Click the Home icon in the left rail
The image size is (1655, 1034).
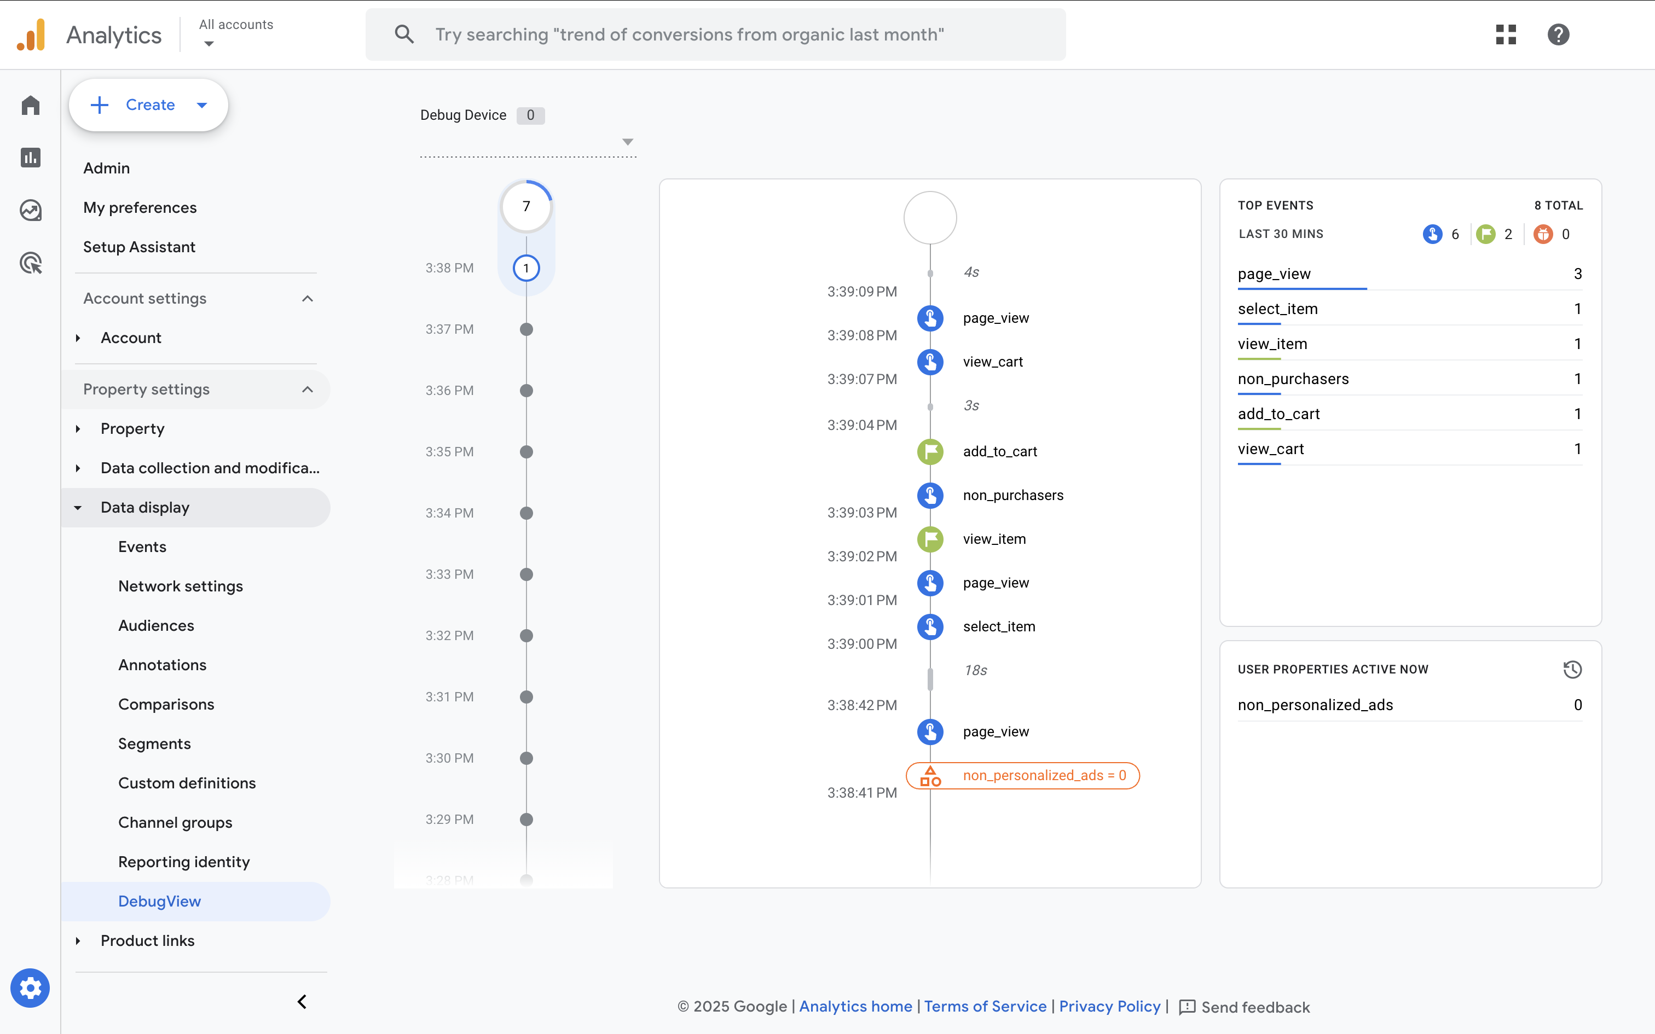click(x=30, y=104)
